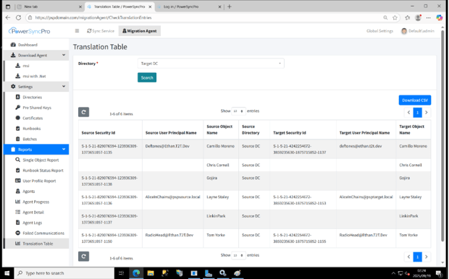The height and width of the screenshot is (279, 449).
Task: Click the Agent Progress chart icon
Action: pyautogui.click(x=18, y=202)
